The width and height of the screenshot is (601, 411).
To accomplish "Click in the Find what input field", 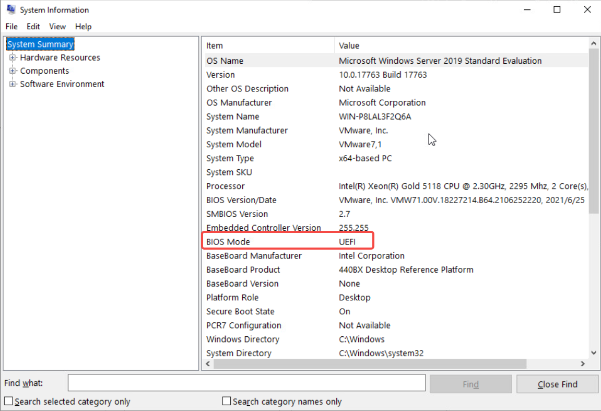I will (246, 383).
